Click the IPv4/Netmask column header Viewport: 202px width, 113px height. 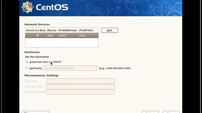coord(68,30)
